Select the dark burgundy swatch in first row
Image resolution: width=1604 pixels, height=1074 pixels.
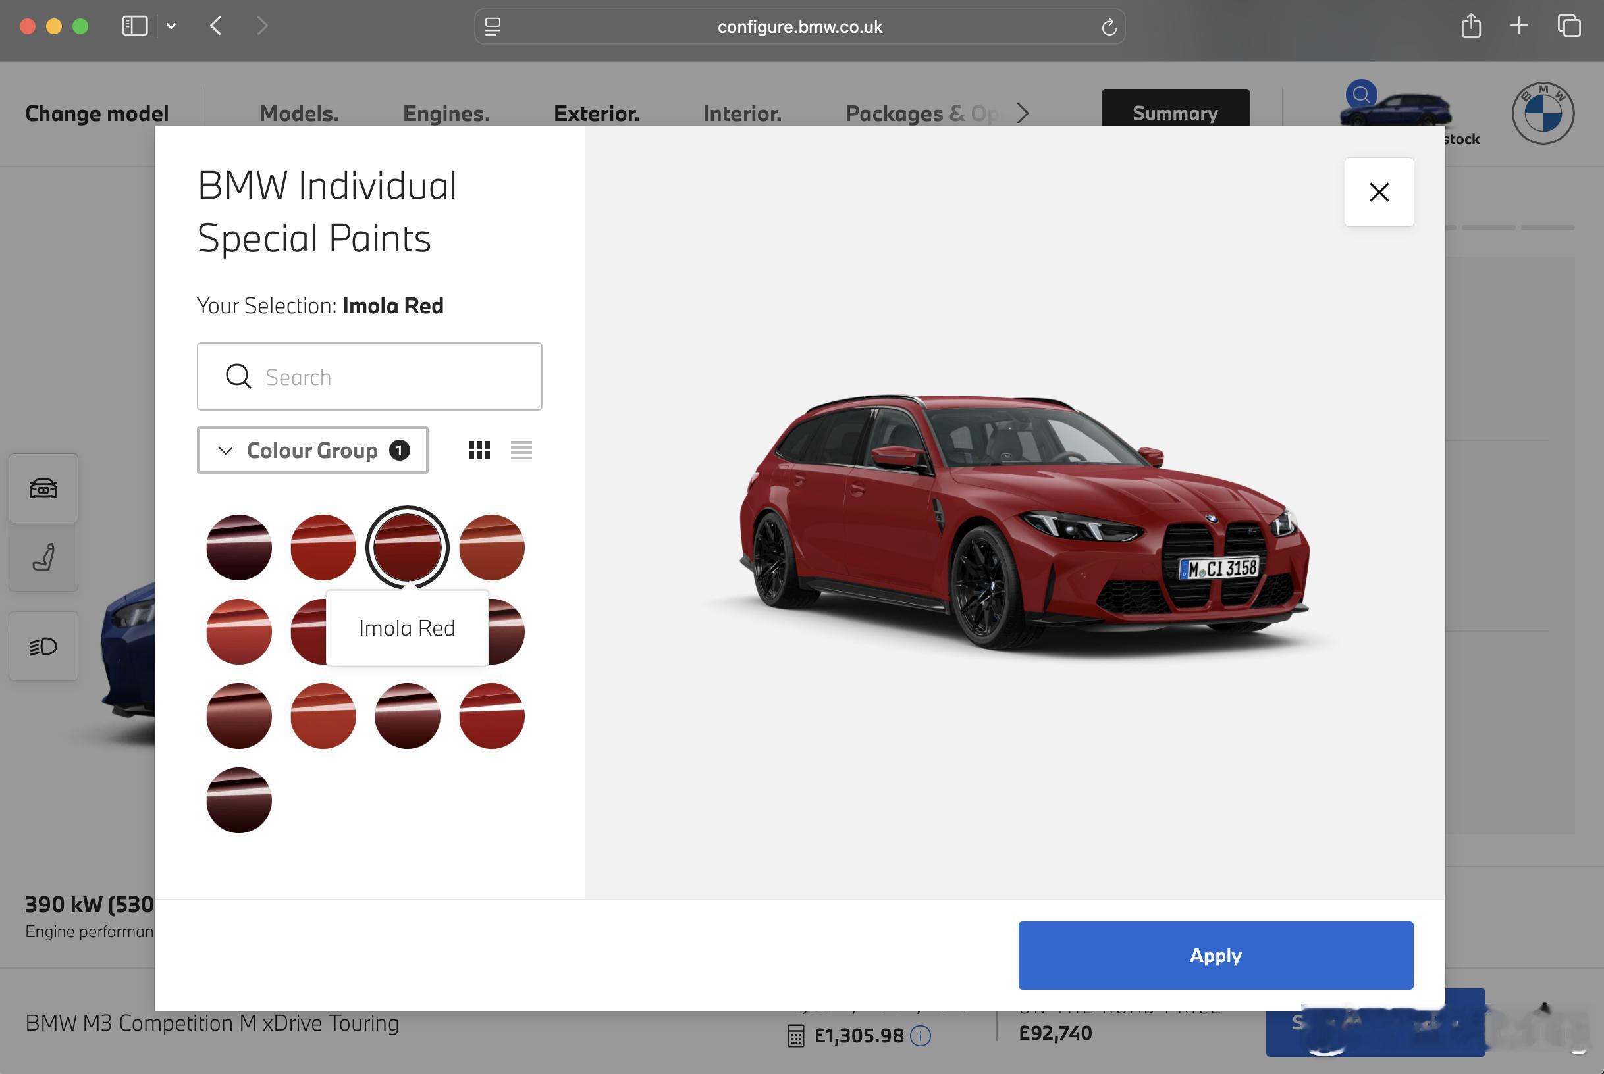point(239,548)
